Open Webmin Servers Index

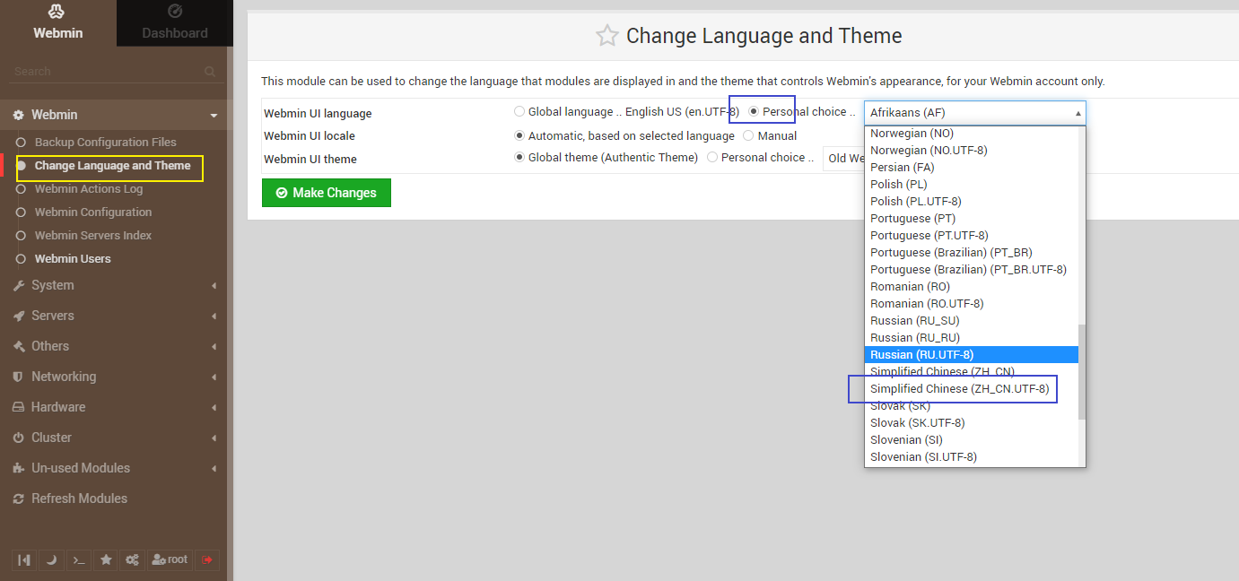click(x=93, y=236)
